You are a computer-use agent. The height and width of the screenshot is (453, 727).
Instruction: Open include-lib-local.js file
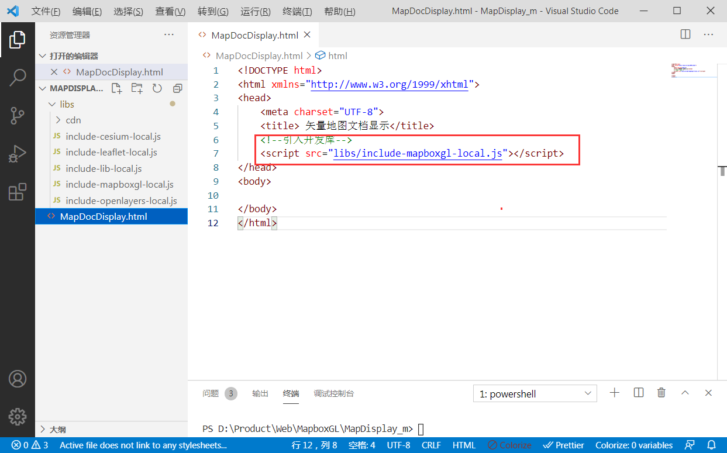tap(111, 168)
